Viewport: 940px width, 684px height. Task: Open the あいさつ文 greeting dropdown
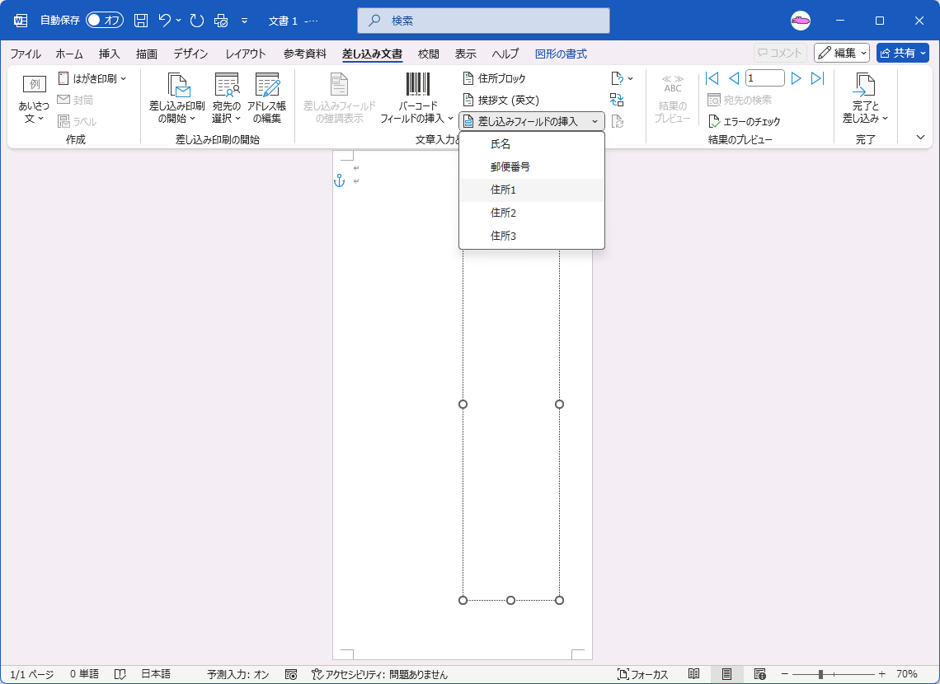coord(34,100)
